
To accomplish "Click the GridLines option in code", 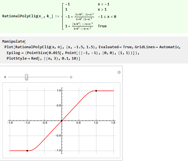I will click(145, 47).
